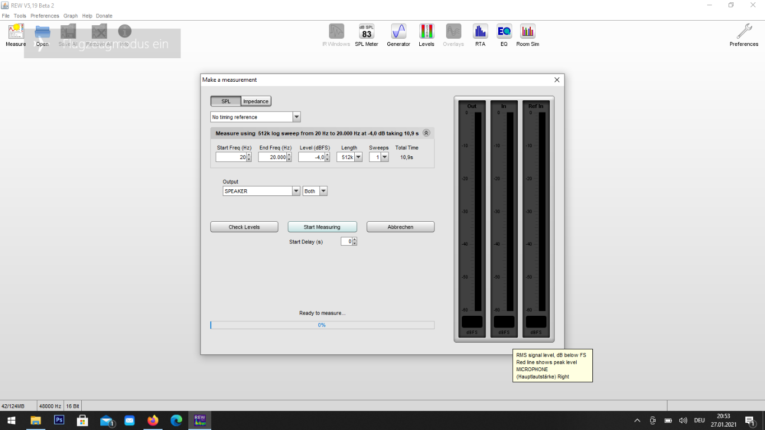Click the Open folder toolbar icon

coord(43,35)
